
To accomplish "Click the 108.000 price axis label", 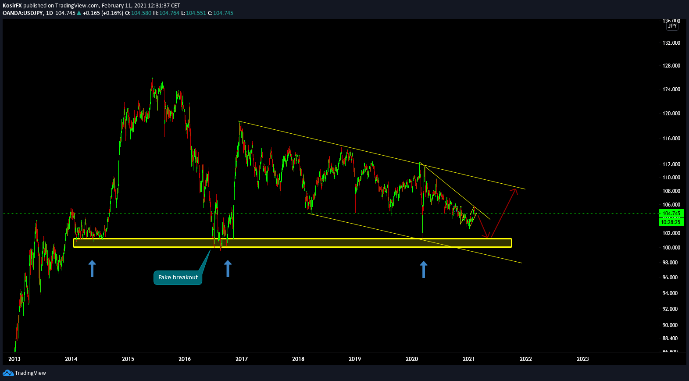I will [671, 191].
